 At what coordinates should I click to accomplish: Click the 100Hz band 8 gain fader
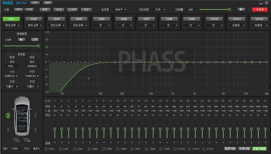[104, 129]
